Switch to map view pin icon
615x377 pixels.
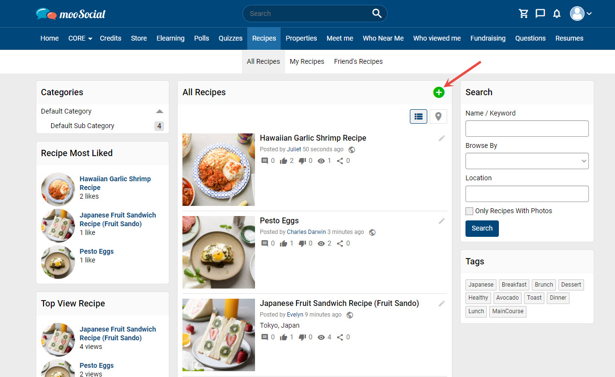point(438,116)
